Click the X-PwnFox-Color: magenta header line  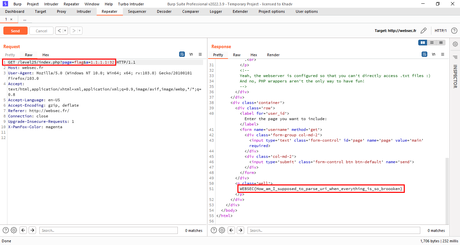click(x=35, y=127)
